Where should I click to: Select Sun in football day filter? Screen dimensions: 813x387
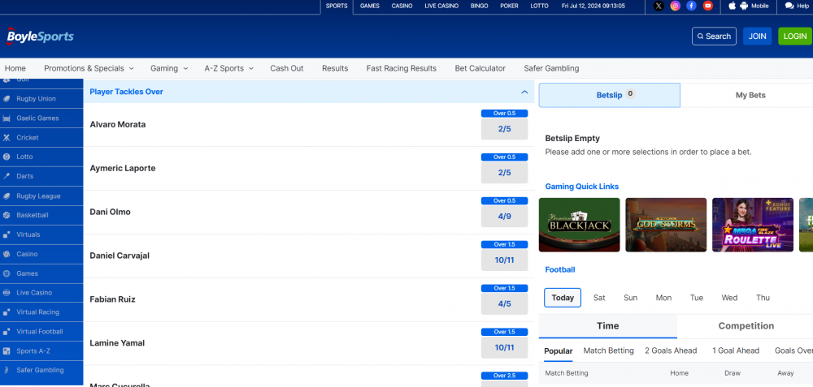(x=631, y=298)
